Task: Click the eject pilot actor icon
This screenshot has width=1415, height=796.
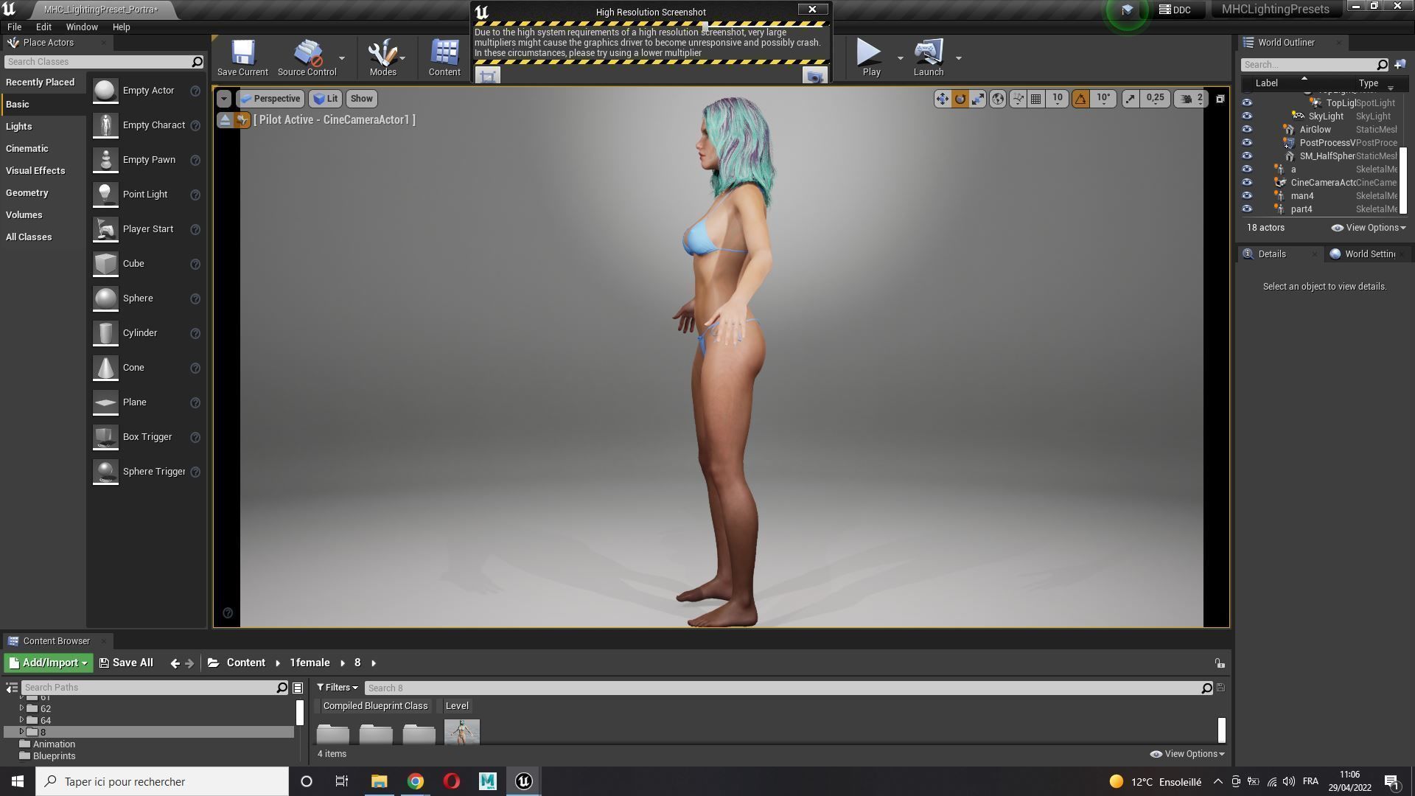Action: pyautogui.click(x=225, y=120)
